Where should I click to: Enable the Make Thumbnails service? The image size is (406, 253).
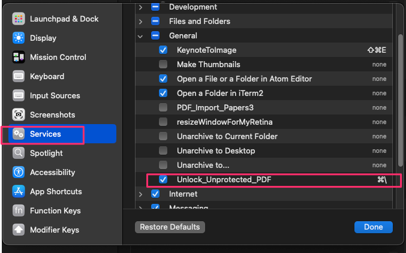tap(163, 64)
